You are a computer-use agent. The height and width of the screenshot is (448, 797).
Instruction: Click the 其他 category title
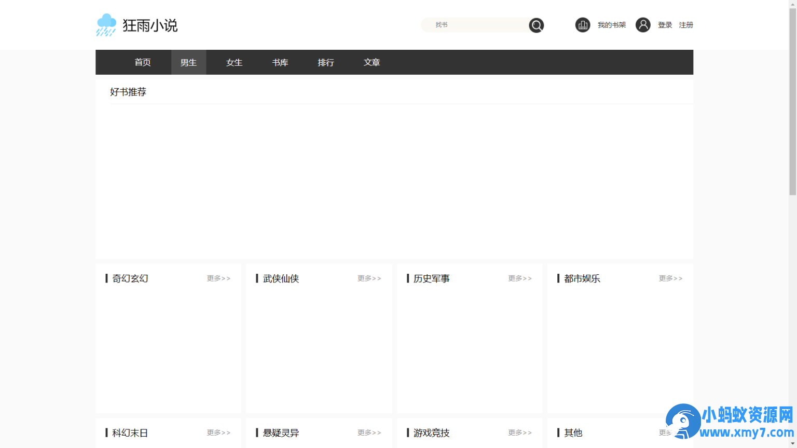[573, 432]
